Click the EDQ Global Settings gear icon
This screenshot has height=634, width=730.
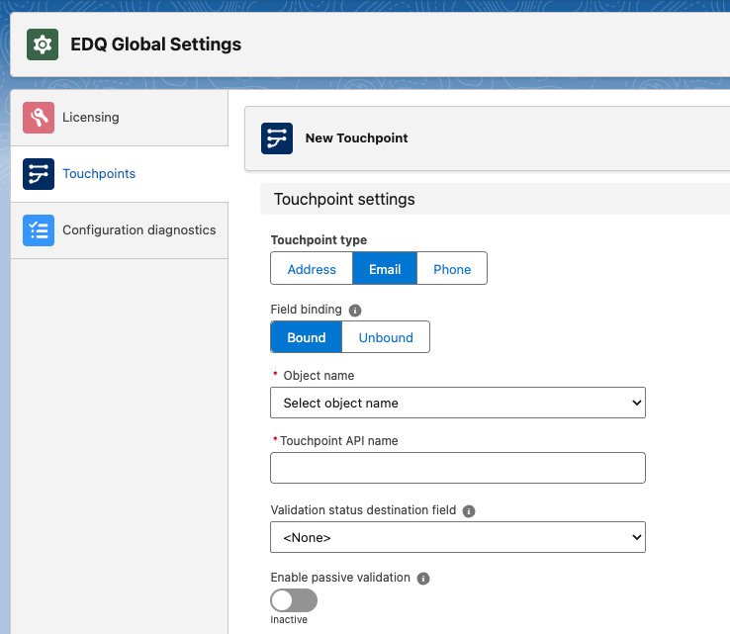(43, 45)
